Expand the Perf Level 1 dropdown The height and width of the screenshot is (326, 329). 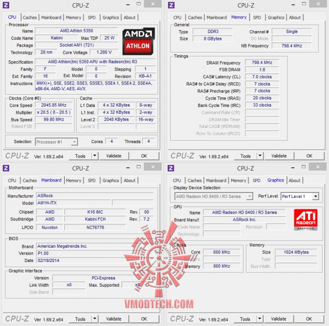[x=315, y=197]
